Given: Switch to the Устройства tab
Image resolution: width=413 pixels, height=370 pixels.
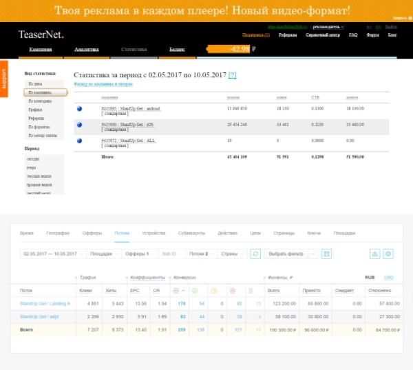Looking at the screenshot, I should [x=153, y=233].
